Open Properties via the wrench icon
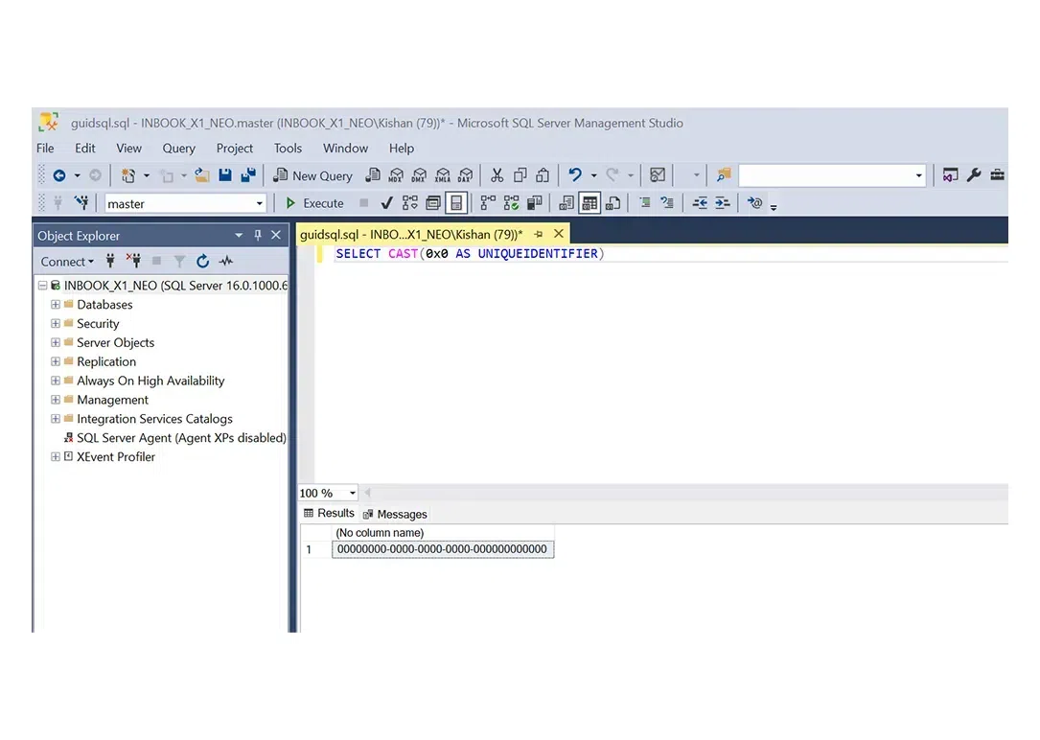Viewport: 1040px width, 740px height. [x=974, y=175]
